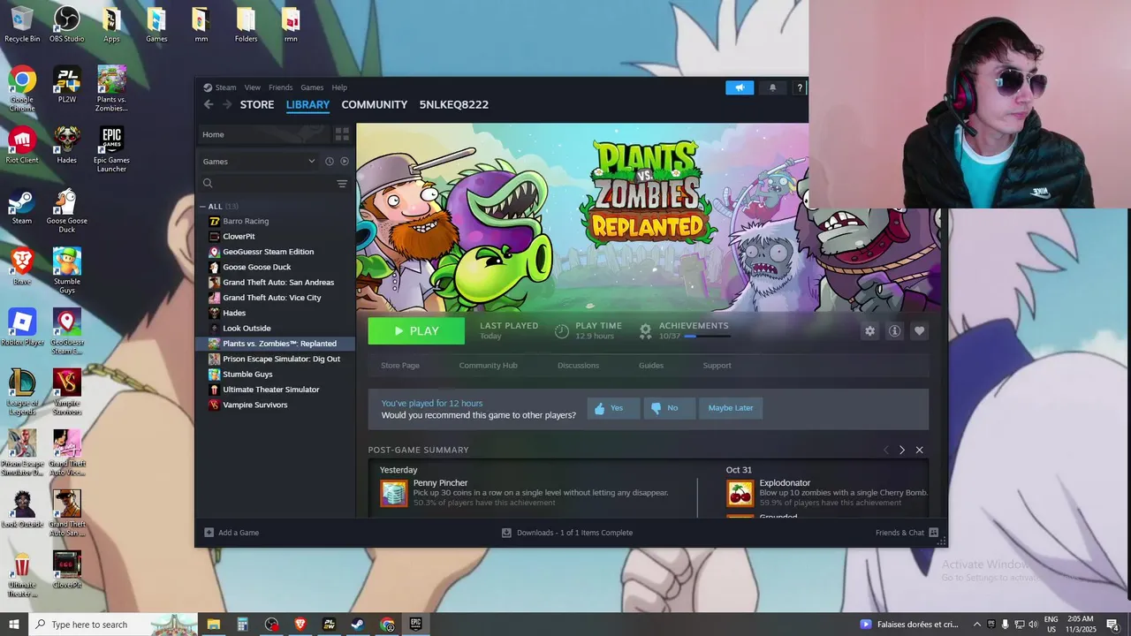The image size is (1131, 636).
Task: Click the library search field
Action: coord(268,184)
